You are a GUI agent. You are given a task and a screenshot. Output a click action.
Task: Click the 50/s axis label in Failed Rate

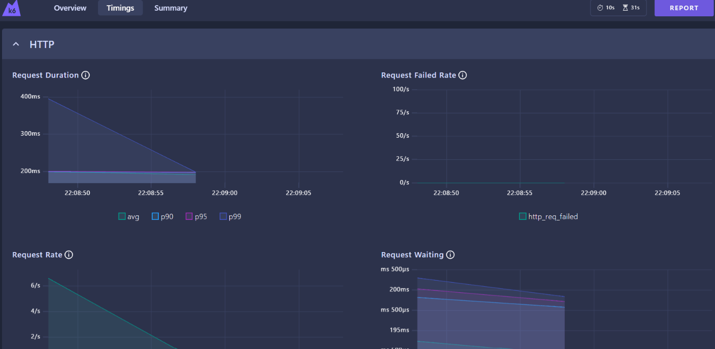[x=402, y=136]
